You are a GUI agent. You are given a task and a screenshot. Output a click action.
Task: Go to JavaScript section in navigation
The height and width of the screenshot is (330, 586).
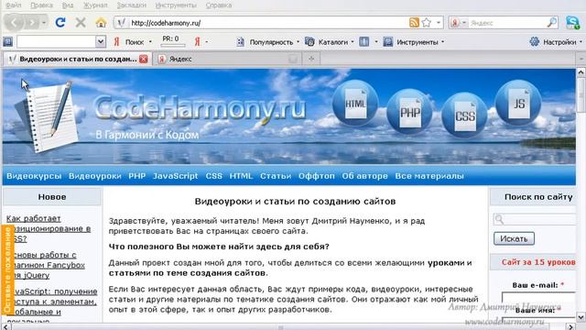[x=175, y=176]
